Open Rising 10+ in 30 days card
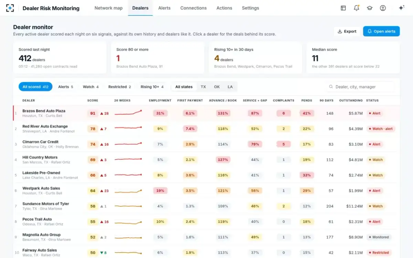 (255, 58)
